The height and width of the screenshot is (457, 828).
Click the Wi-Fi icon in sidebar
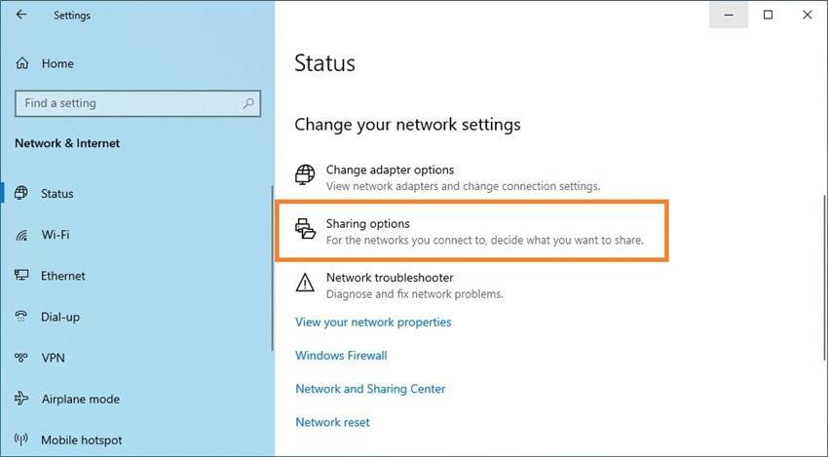pos(22,235)
